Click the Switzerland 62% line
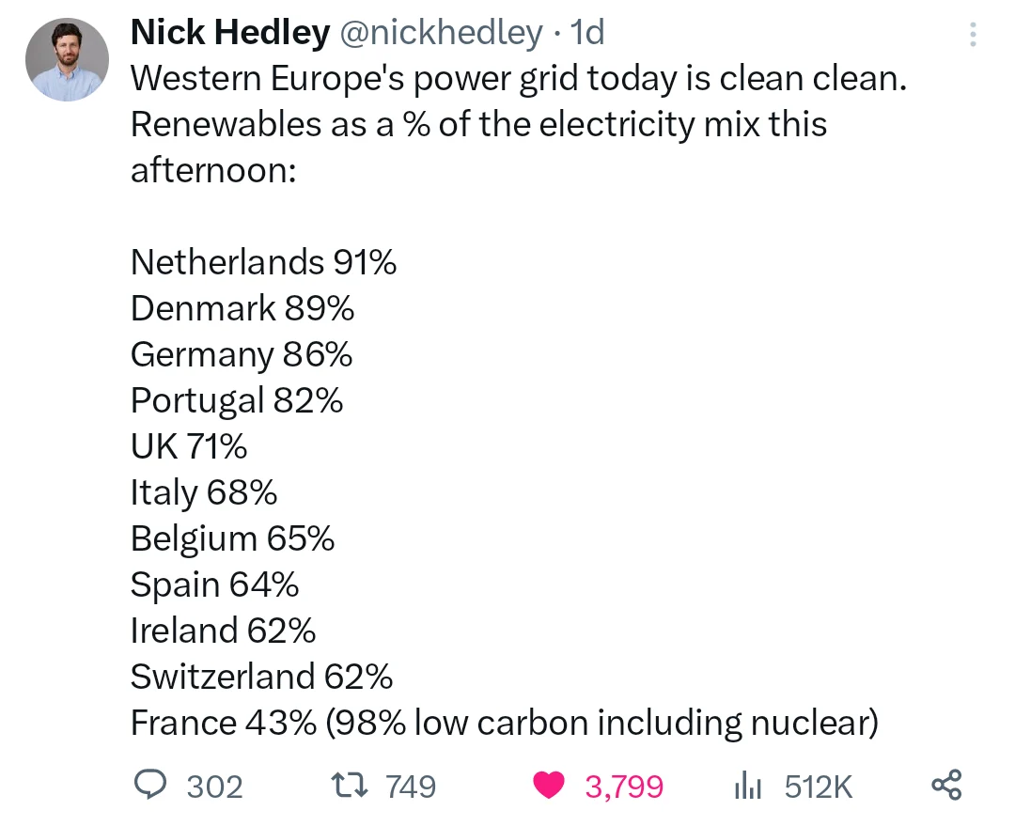 pyautogui.click(x=261, y=677)
